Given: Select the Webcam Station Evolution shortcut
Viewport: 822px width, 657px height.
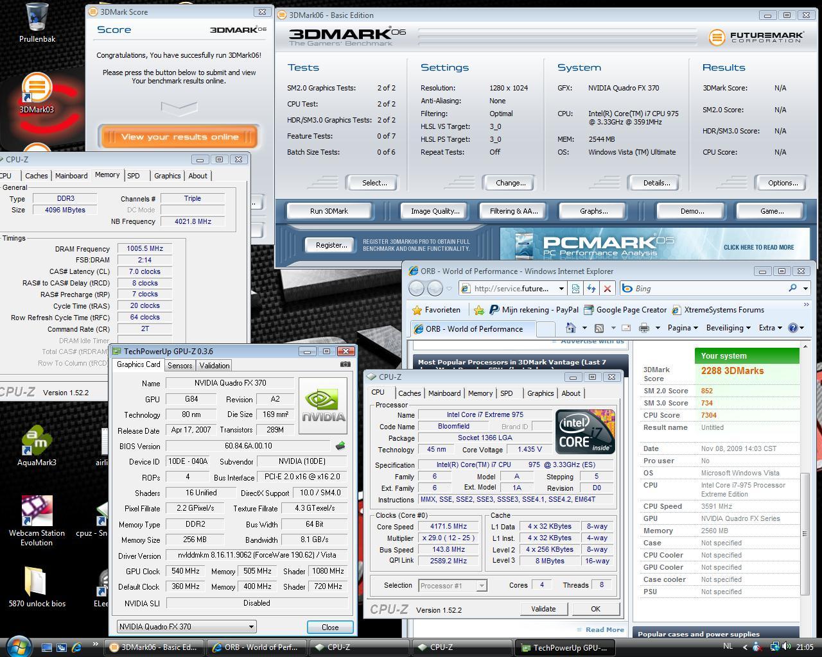Looking at the screenshot, I should (x=37, y=521).
